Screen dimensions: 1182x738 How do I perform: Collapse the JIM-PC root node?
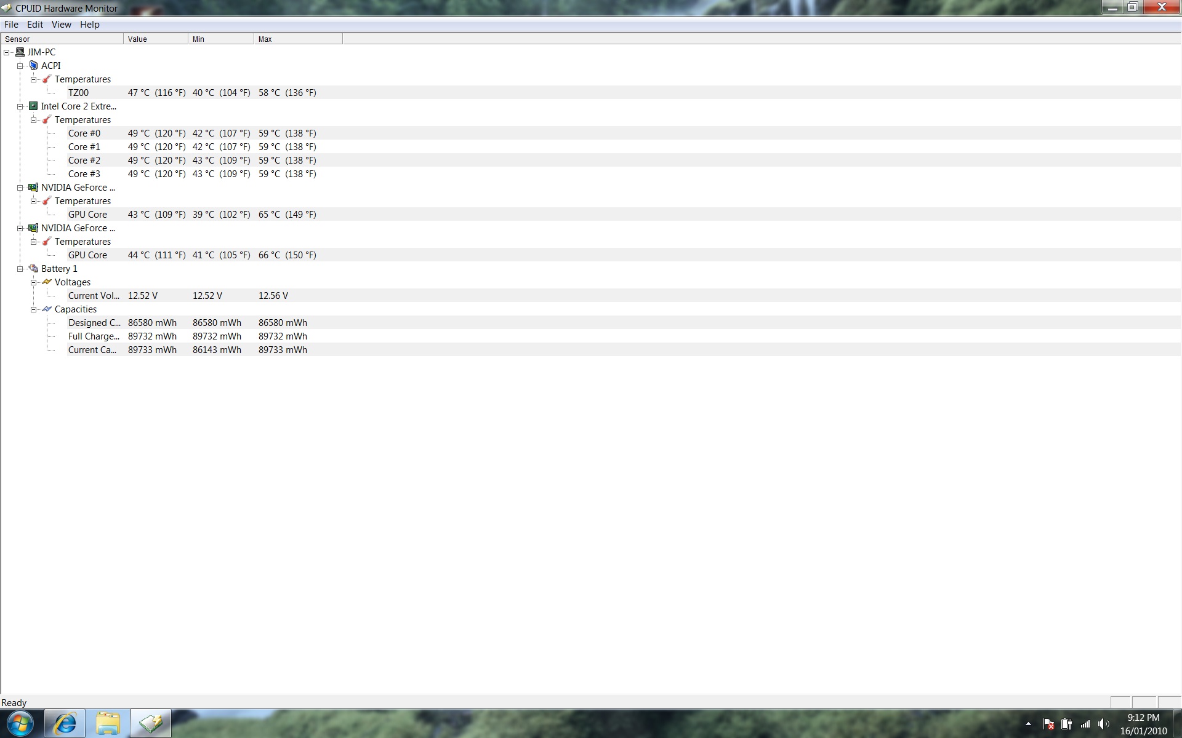point(7,52)
